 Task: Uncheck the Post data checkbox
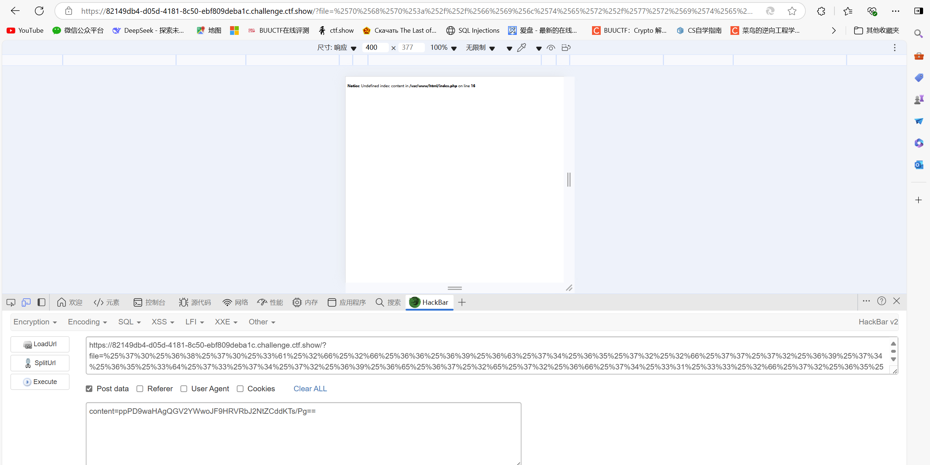[x=89, y=389]
